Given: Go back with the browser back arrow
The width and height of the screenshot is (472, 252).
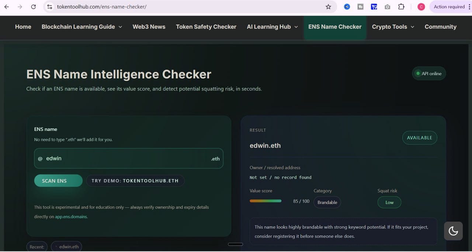Looking at the screenshot, I should coord(7,7).
